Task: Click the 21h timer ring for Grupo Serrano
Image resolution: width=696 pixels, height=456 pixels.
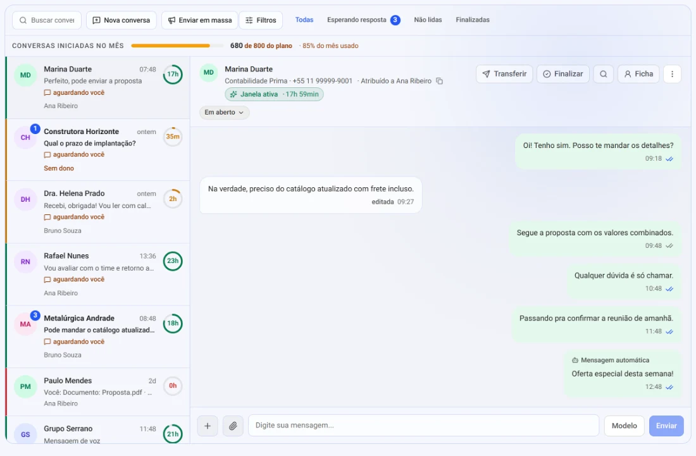Action: (x=173, y=434)
